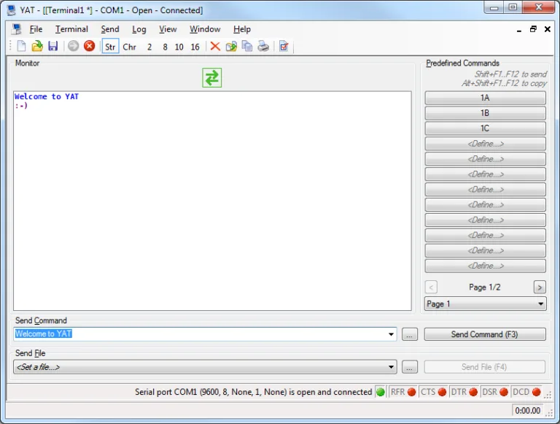Click the green connection status indicator
This screenshot has height=424, width=560.
[381, 392]
